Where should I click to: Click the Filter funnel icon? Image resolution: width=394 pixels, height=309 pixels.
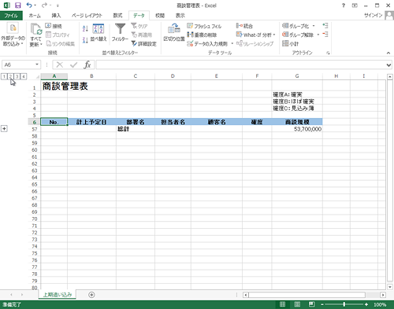pyautogui.click(x=120, y=29)
